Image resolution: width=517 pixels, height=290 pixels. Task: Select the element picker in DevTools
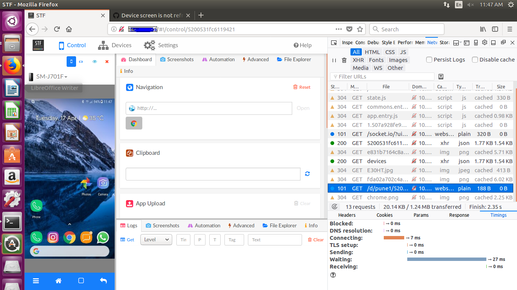[x=333, y=42]
